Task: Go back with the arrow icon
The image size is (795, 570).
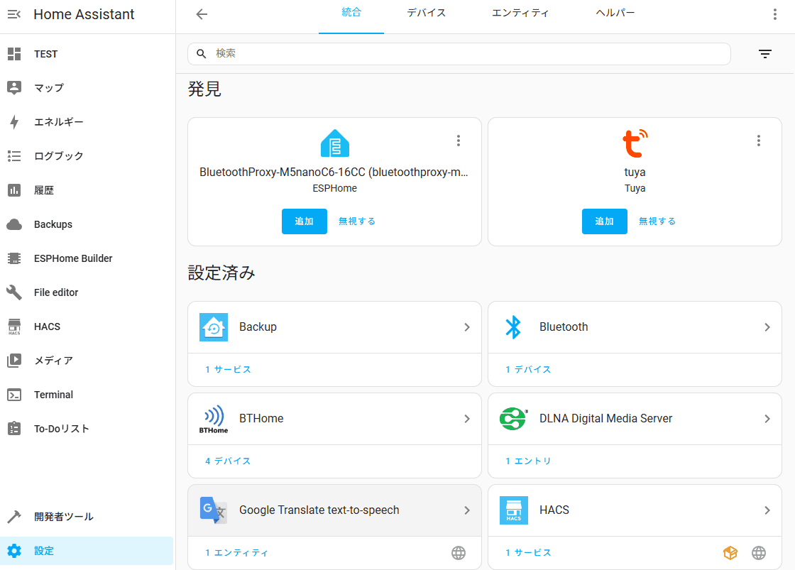Action: pos(202,14)
